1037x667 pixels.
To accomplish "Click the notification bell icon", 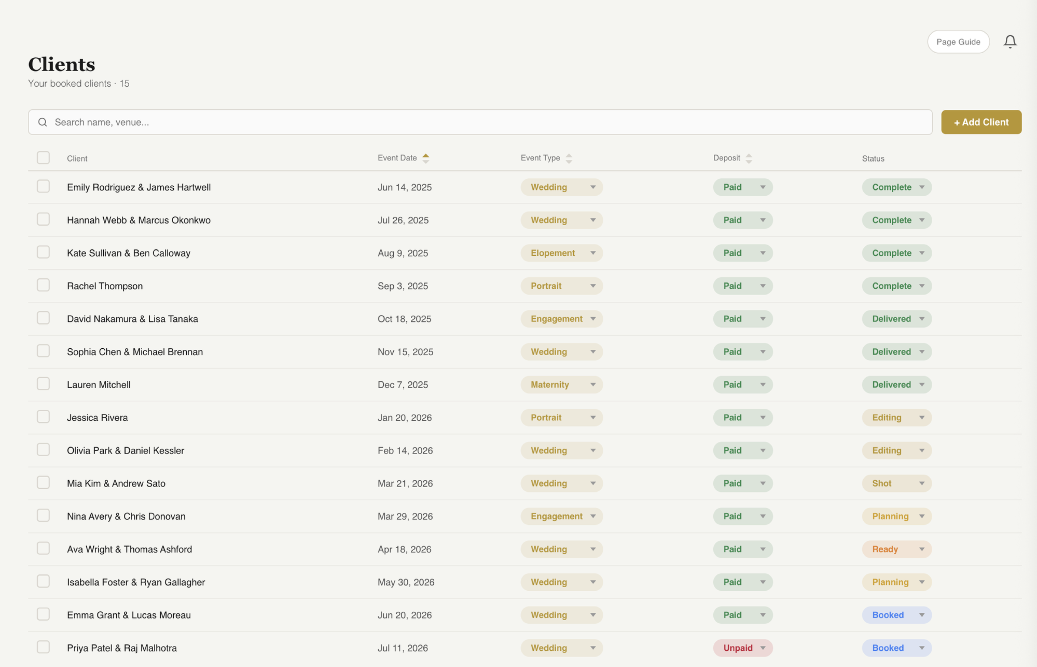I will (x=1010, y=41).
